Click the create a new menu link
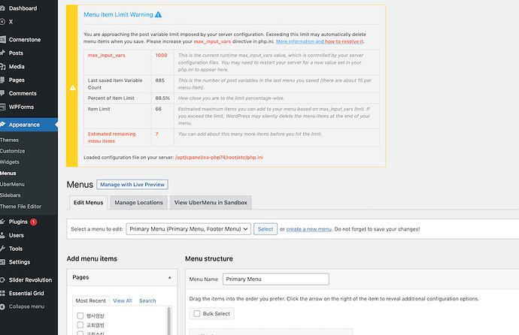The width and height of the screenshot is (519, 335). (310, 229)
